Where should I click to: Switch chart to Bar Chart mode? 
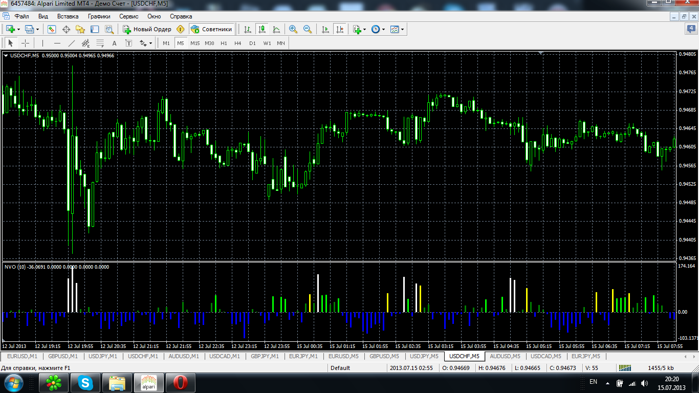point(247,29)
